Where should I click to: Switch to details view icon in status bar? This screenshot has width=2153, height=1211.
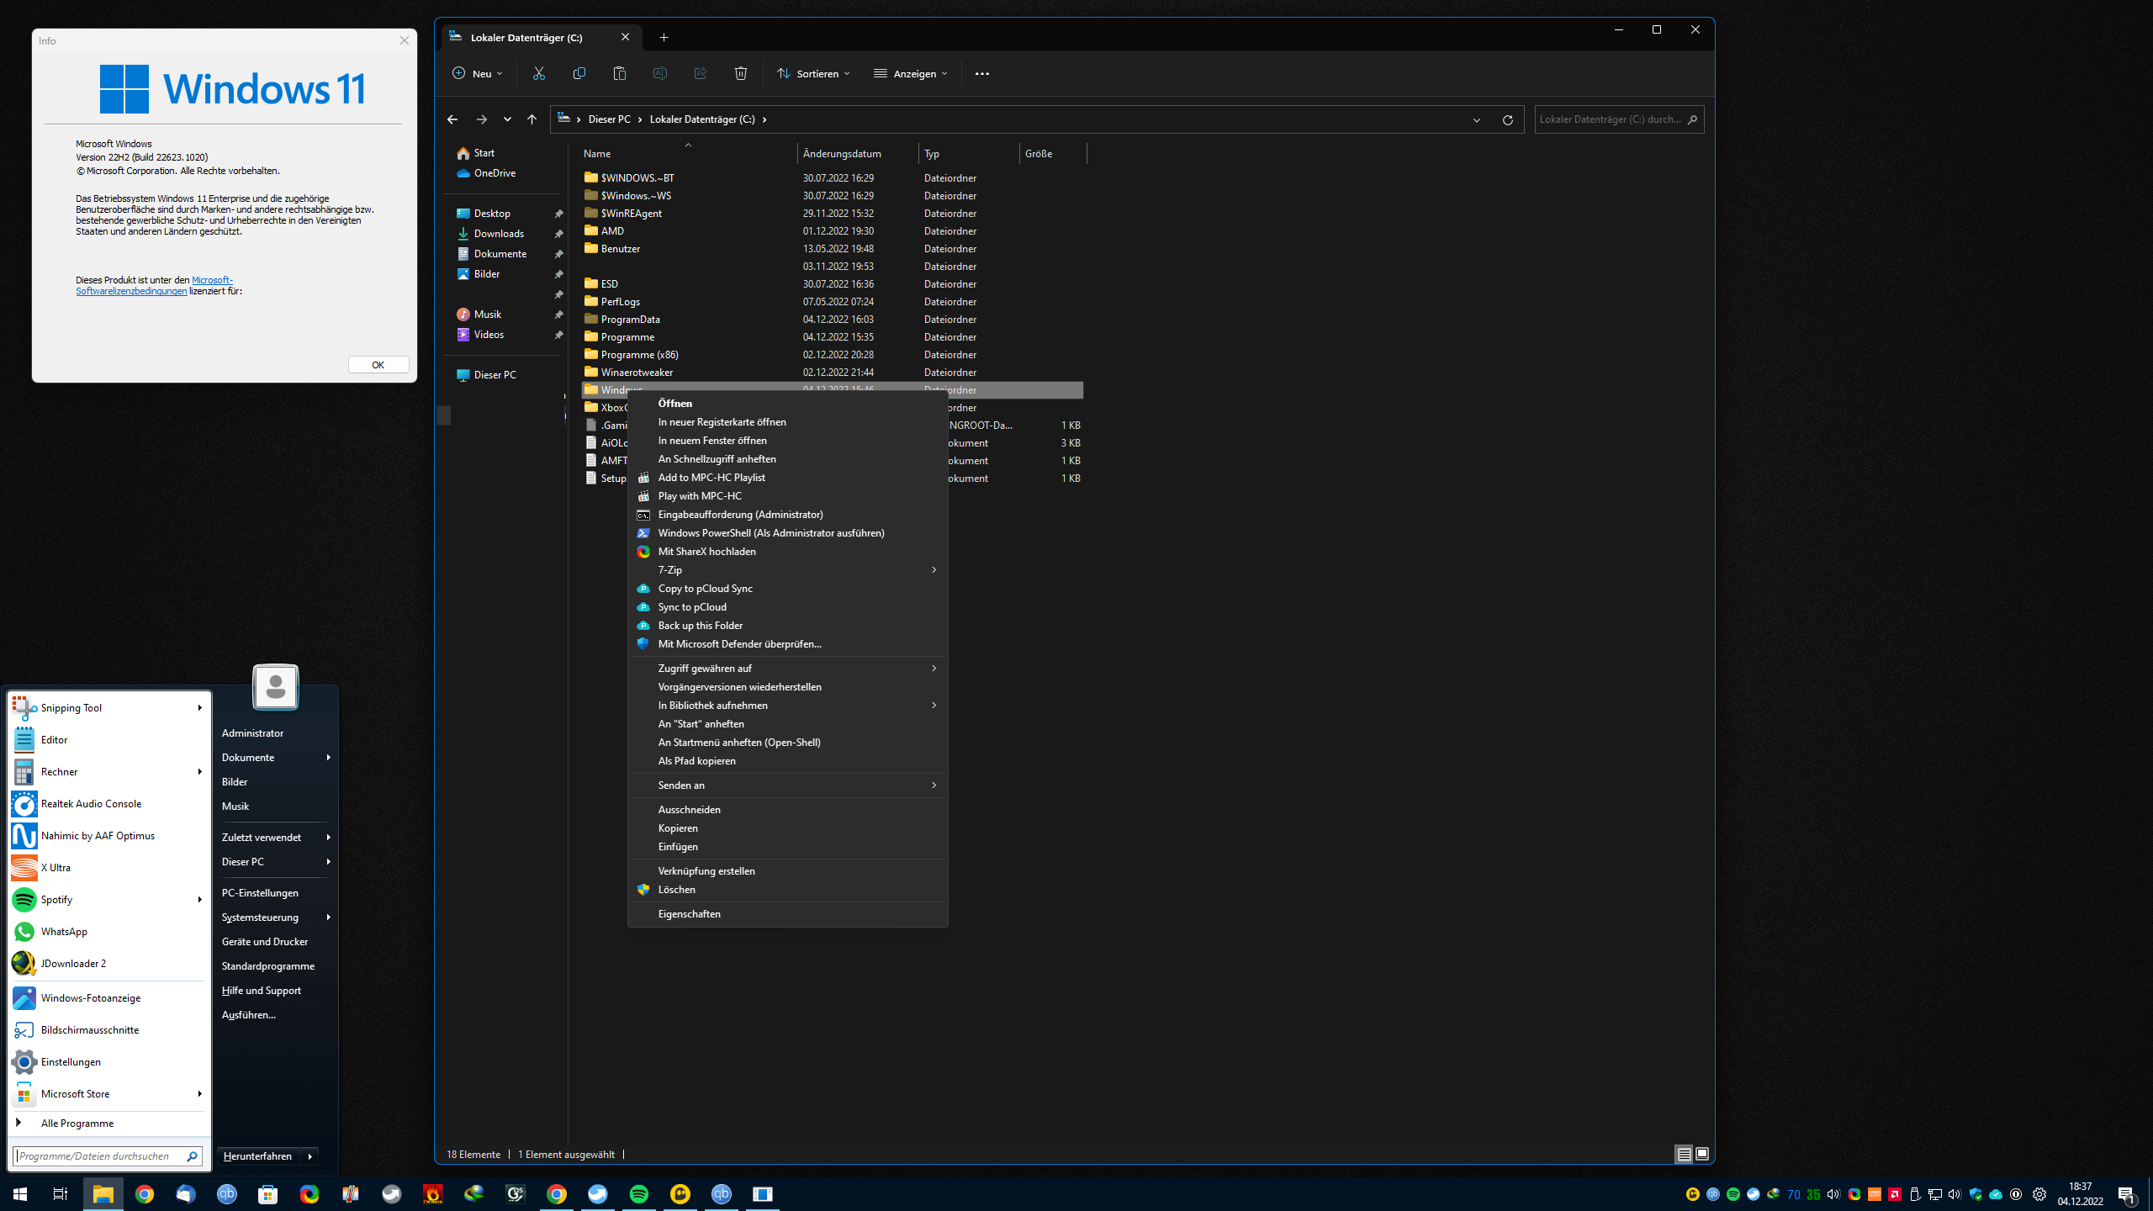click(1684, 1155)
